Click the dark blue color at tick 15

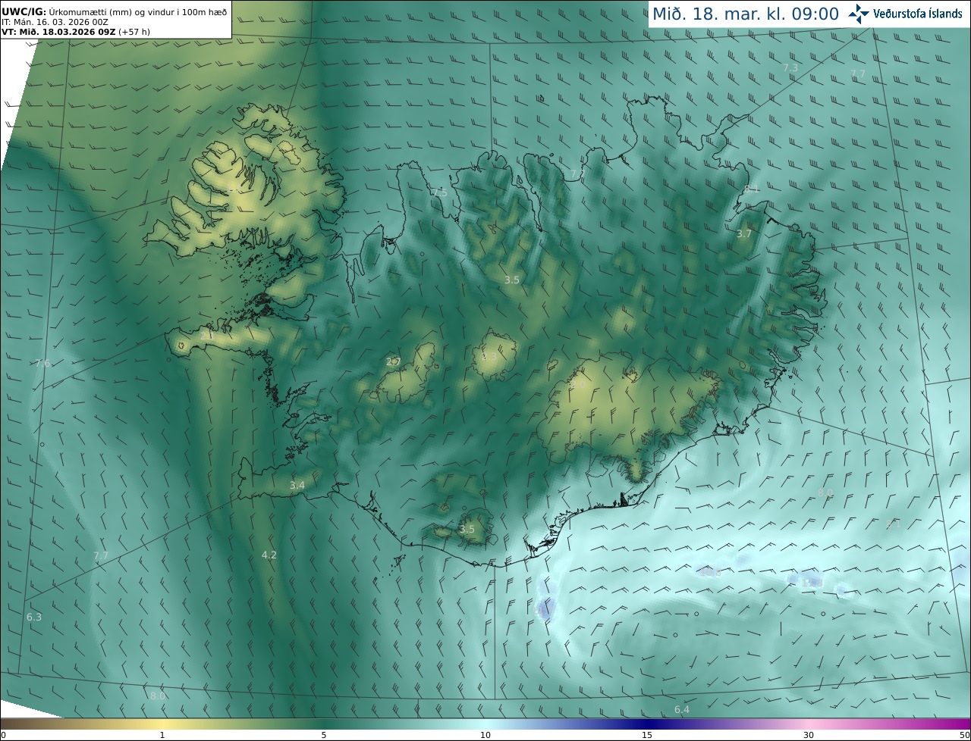647,724
